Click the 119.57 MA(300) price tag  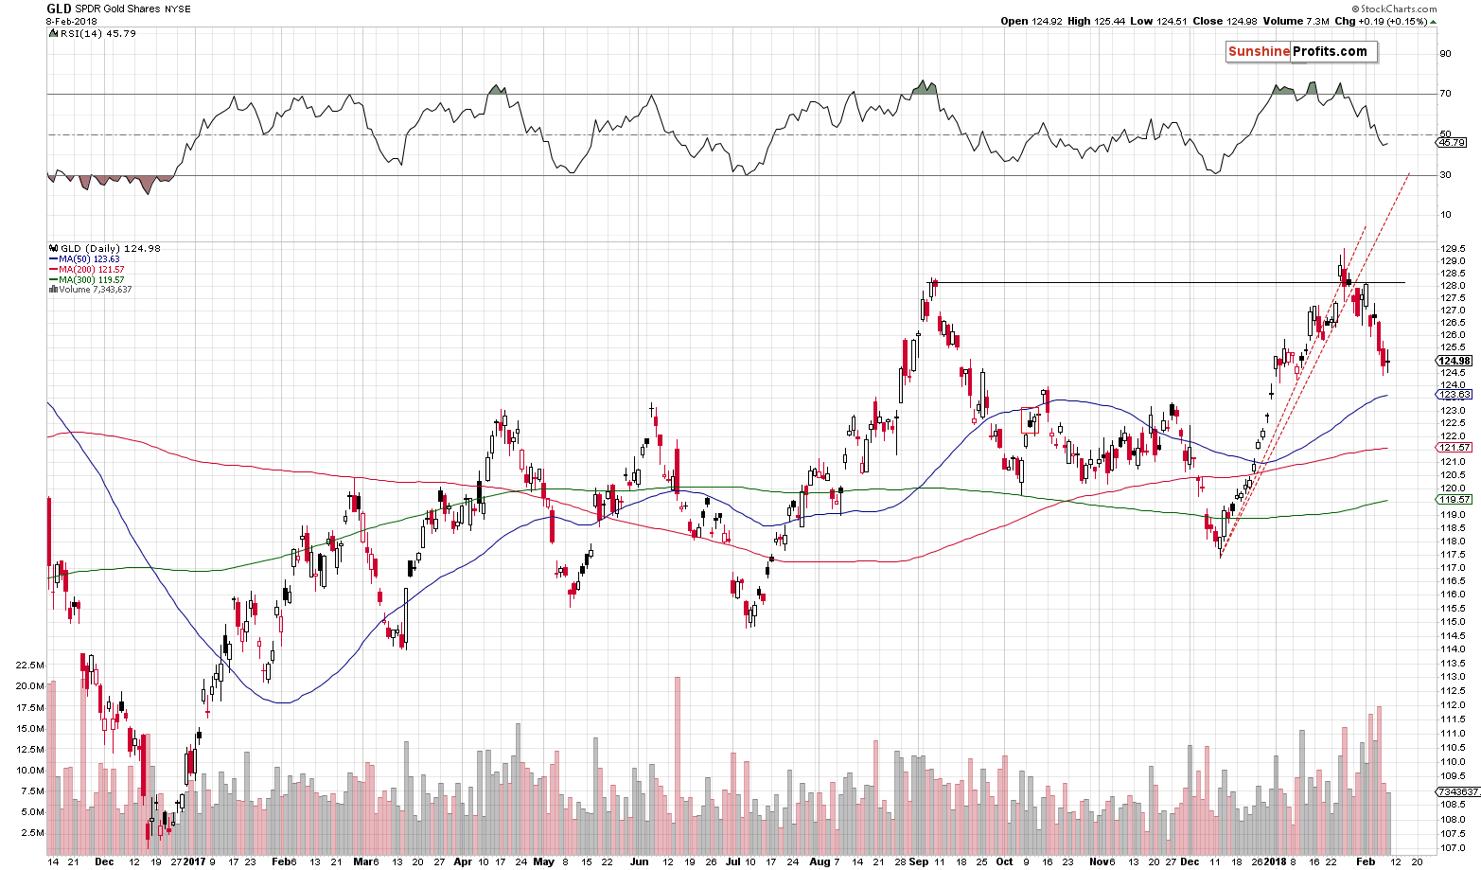coord(1455,499)
